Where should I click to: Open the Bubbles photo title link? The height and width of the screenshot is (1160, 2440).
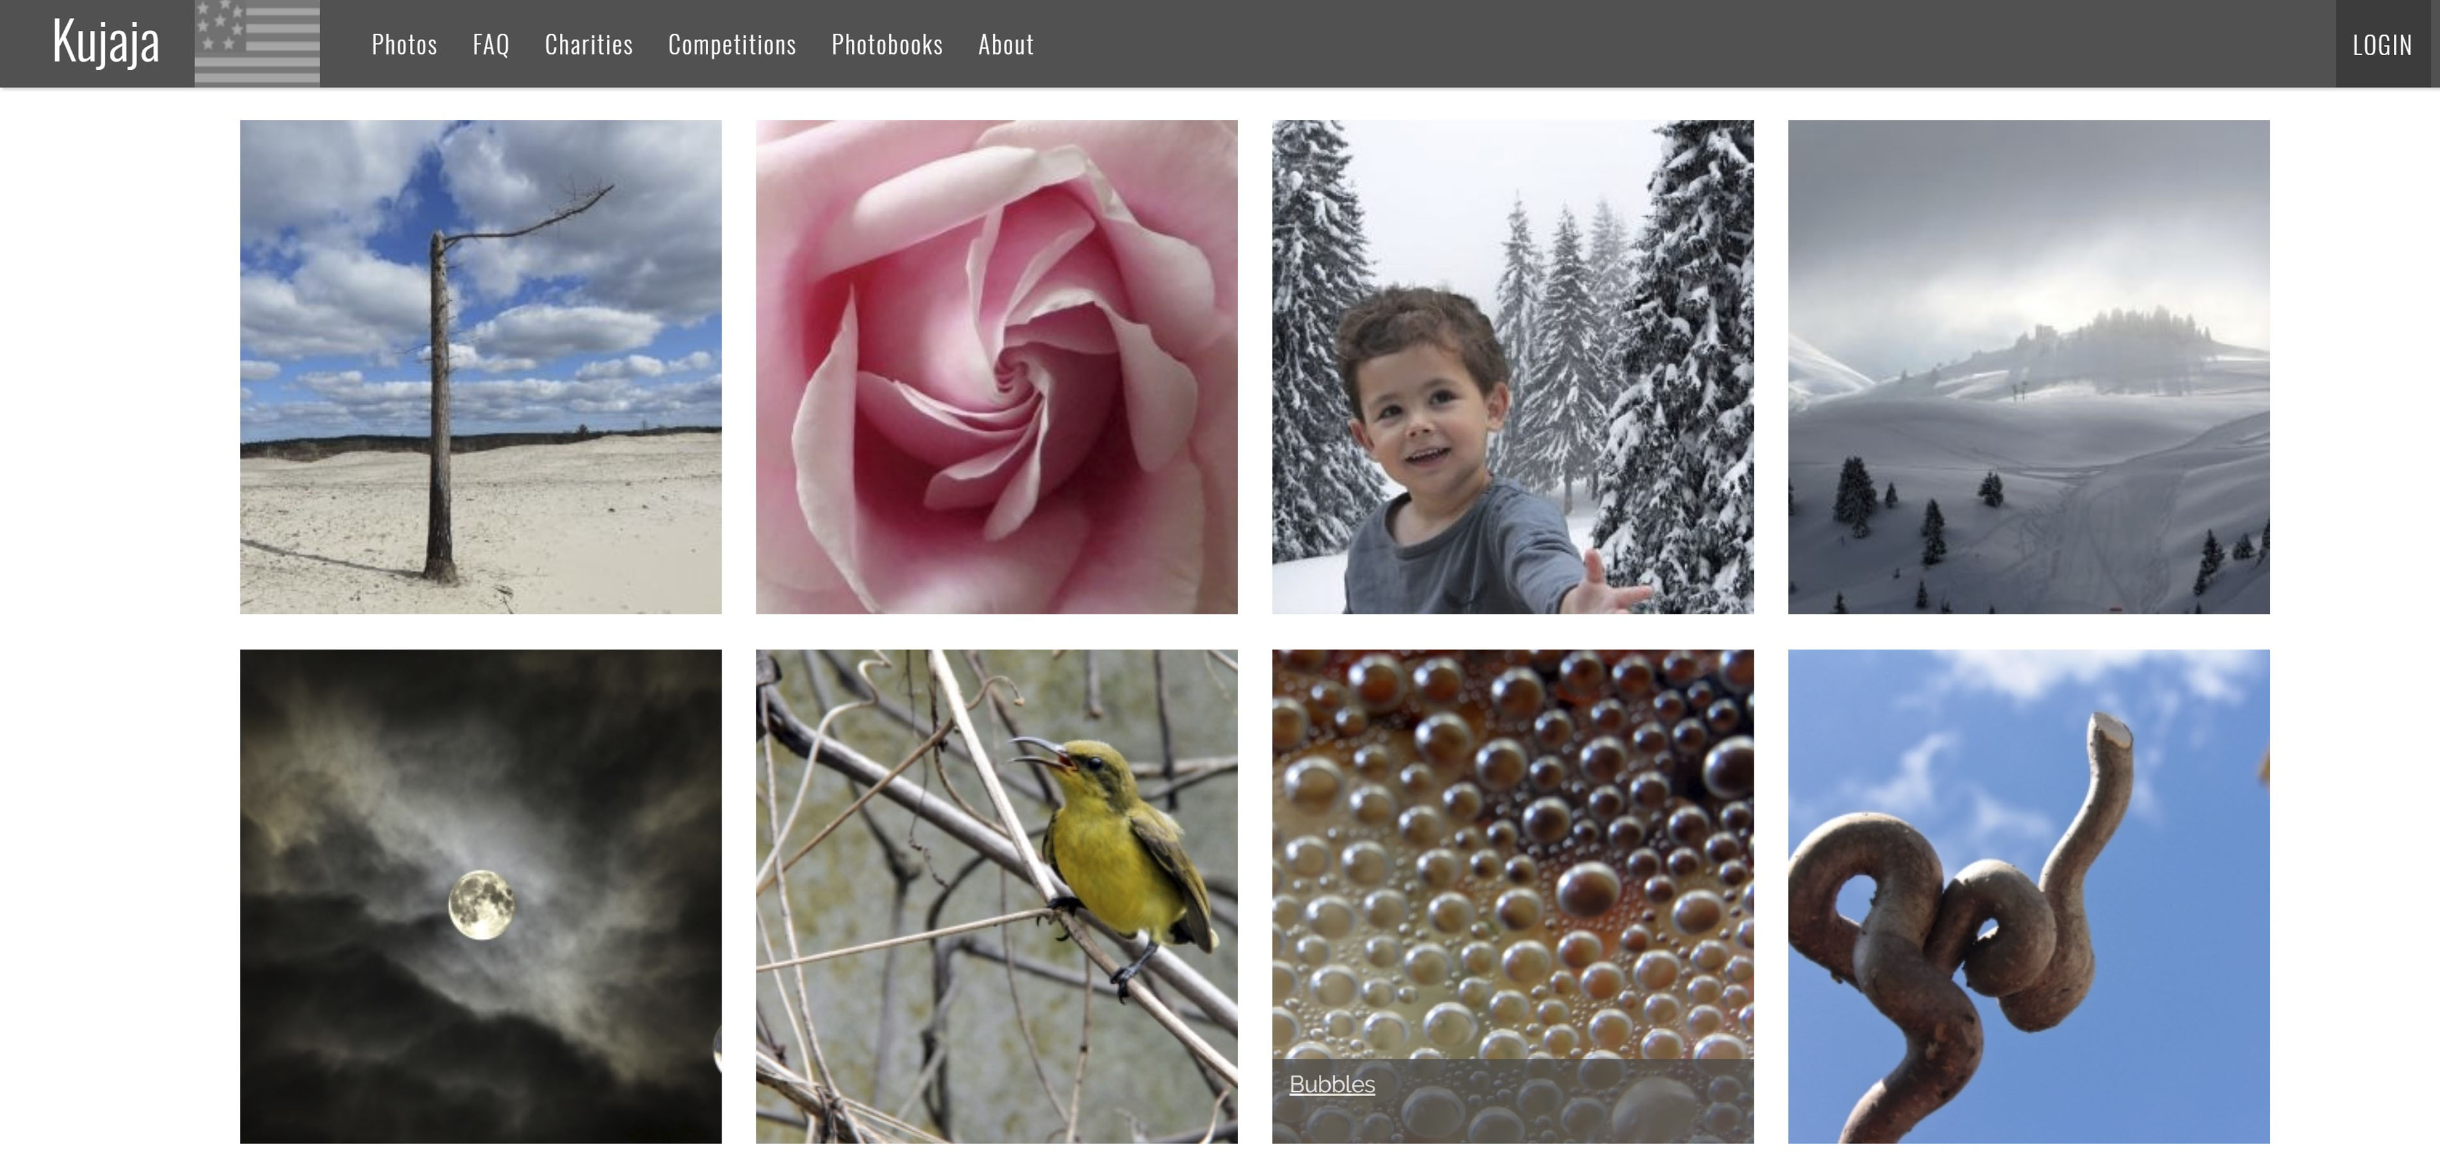[1332, 1084]
